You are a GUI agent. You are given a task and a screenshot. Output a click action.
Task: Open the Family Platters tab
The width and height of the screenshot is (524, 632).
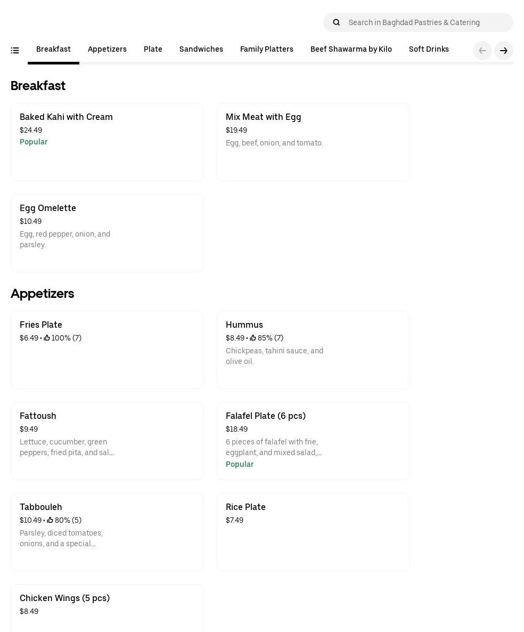pos(267,50)
